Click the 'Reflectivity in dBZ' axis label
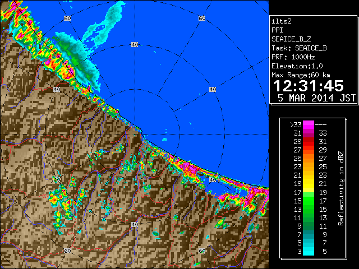 pos(340,188)
